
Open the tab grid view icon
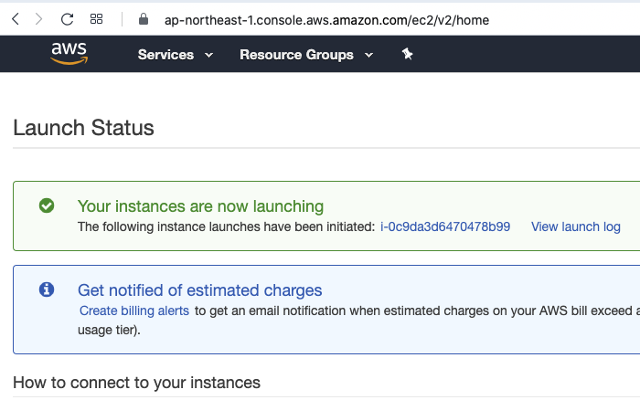(96, 18)
